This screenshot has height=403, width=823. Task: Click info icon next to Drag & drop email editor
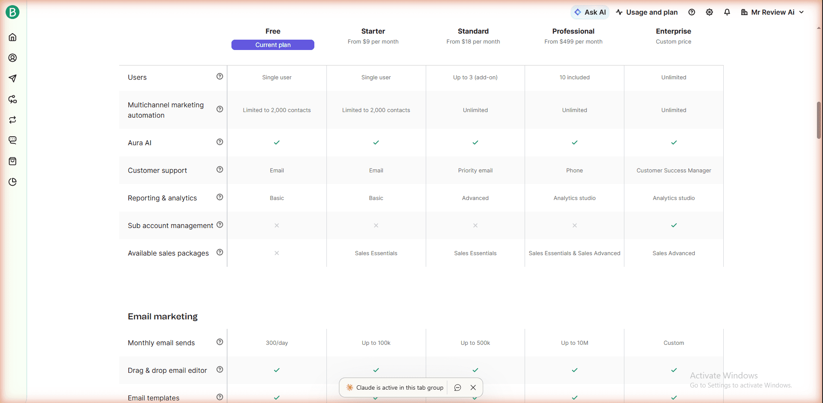(x=220, y=369)
